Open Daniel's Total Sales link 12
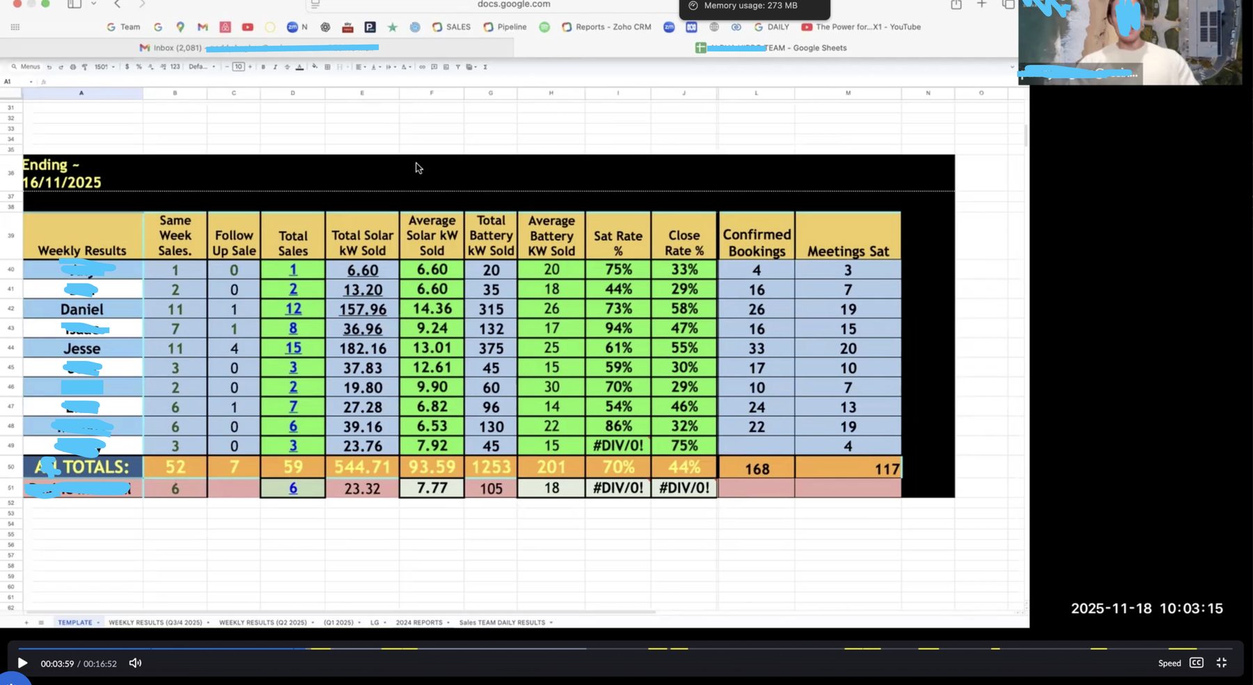Screen dimensions: 1253x685 (293, 309)
